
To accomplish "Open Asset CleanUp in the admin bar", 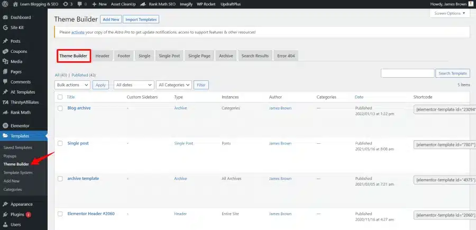I will 124,4.
